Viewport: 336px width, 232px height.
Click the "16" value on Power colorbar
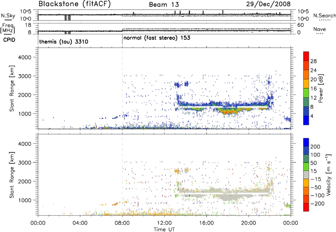click(x=313, y=89)
